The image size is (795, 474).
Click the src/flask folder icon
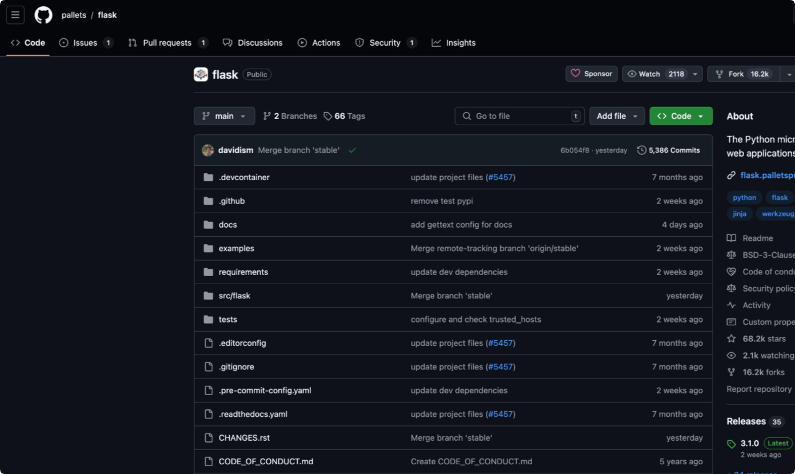pos(209,296)
